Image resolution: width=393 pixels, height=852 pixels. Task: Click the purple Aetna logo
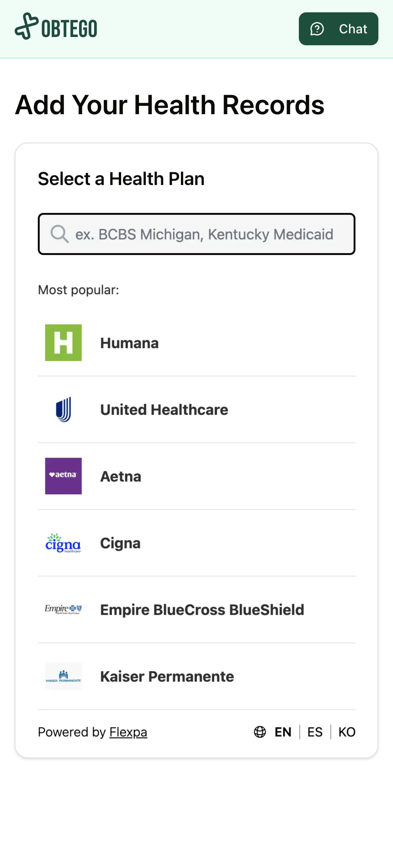[x=64, y=476]
